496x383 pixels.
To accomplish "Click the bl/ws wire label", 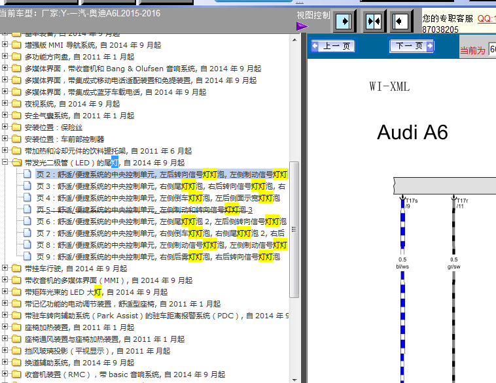I will [x=402, y=267].
